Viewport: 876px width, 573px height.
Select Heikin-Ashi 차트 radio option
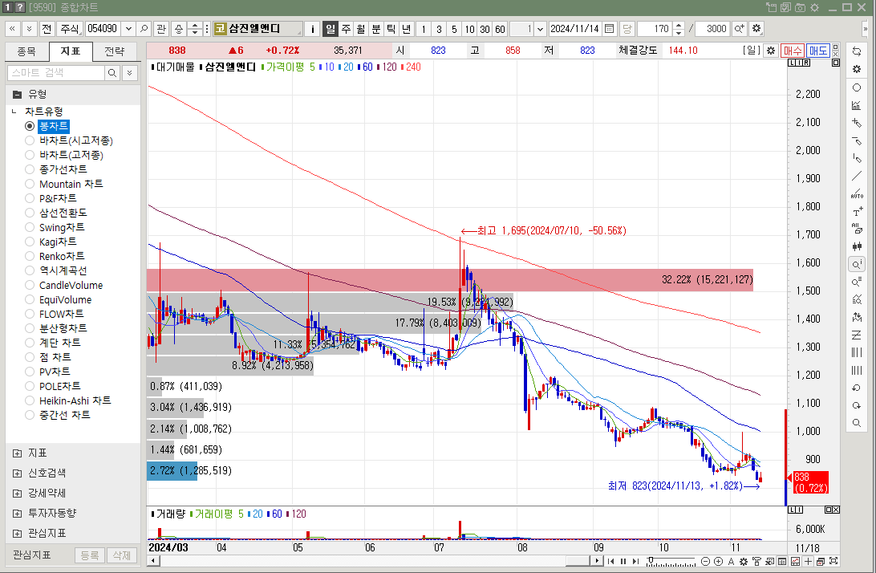(x=30, y=400)
